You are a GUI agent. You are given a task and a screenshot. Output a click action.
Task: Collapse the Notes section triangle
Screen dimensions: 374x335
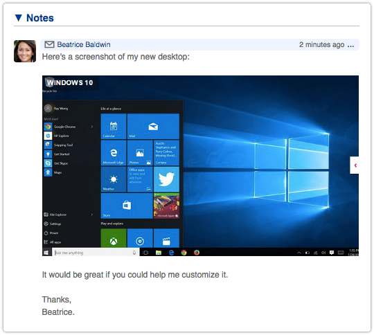tap(19, 18)
